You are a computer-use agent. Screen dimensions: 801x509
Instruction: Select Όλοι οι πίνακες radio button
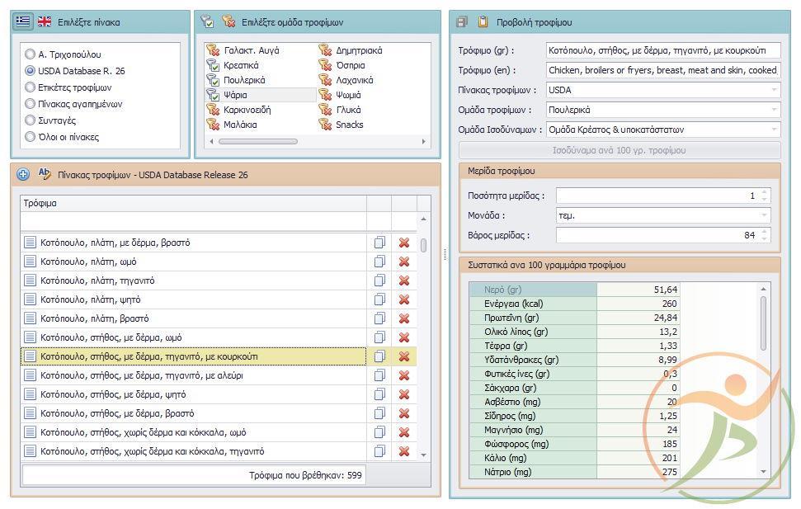pyautogui.click(x=31, y=136)
